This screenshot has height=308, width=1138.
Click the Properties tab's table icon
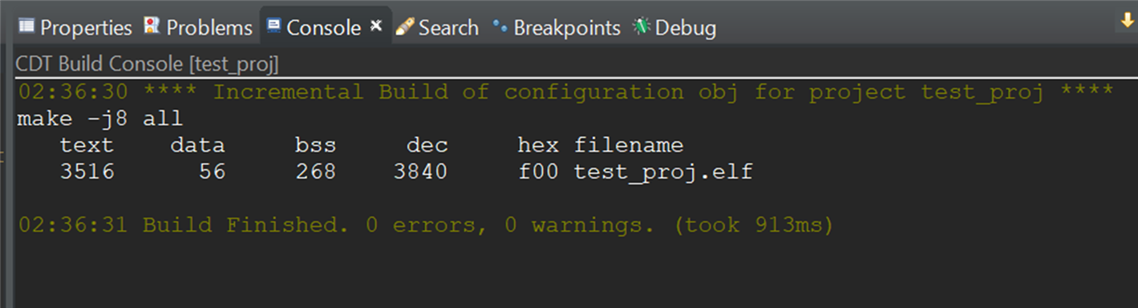27,27
